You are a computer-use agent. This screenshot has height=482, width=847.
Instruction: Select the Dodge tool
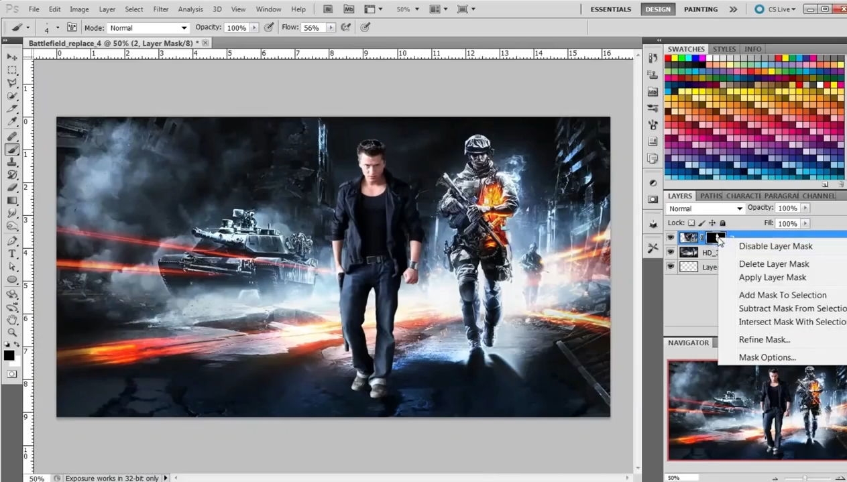point(12,226)
